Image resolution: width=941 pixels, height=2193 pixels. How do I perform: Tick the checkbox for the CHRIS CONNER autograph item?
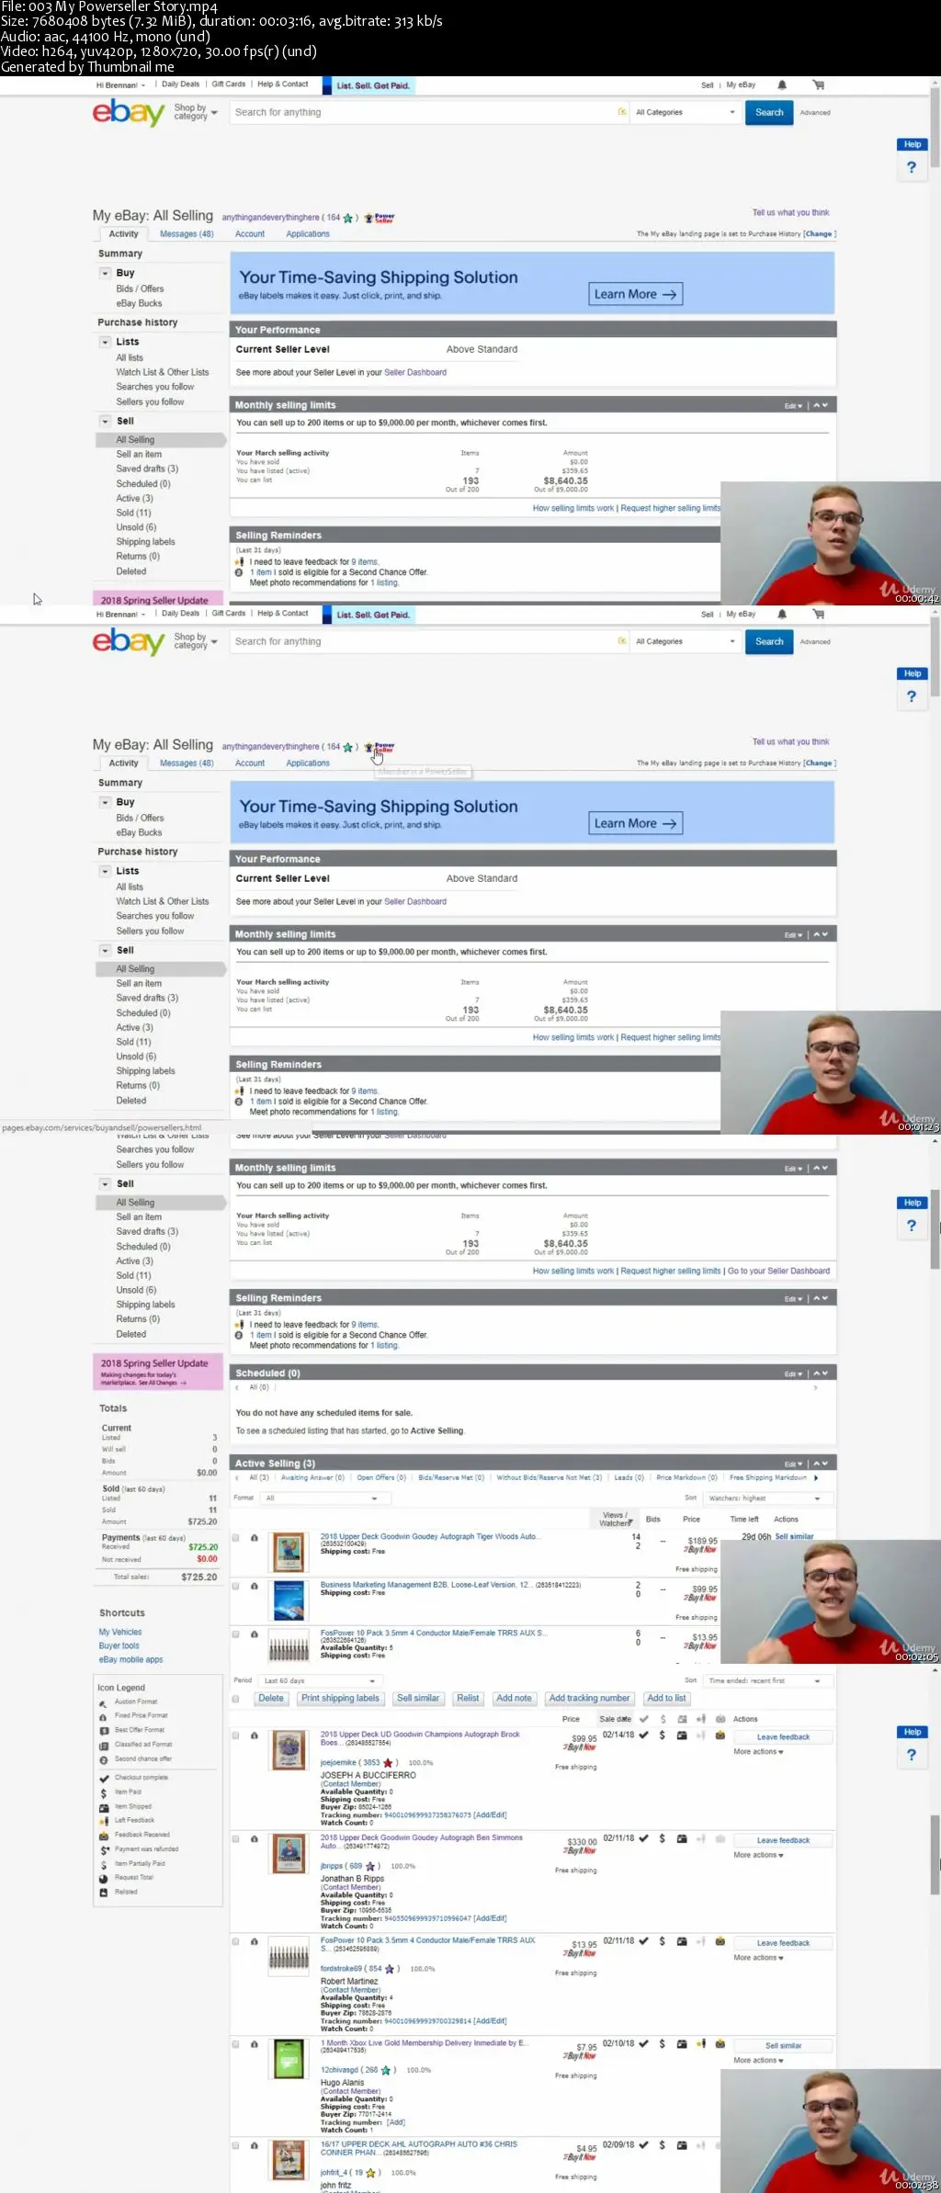236,2145
